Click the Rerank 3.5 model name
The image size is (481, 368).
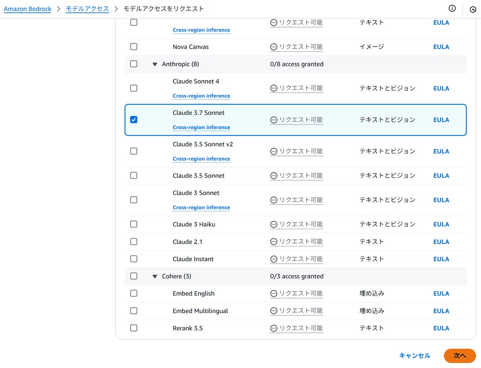(x=188, y=328)
